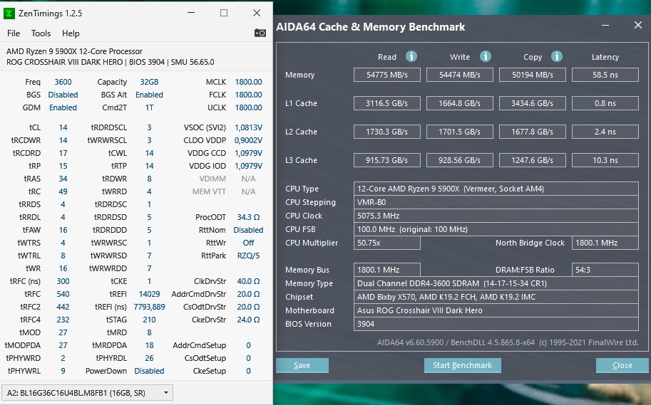Screen dimensions: 651x405
Task: Click tRCDRD value 17
Action: (63, 153)
